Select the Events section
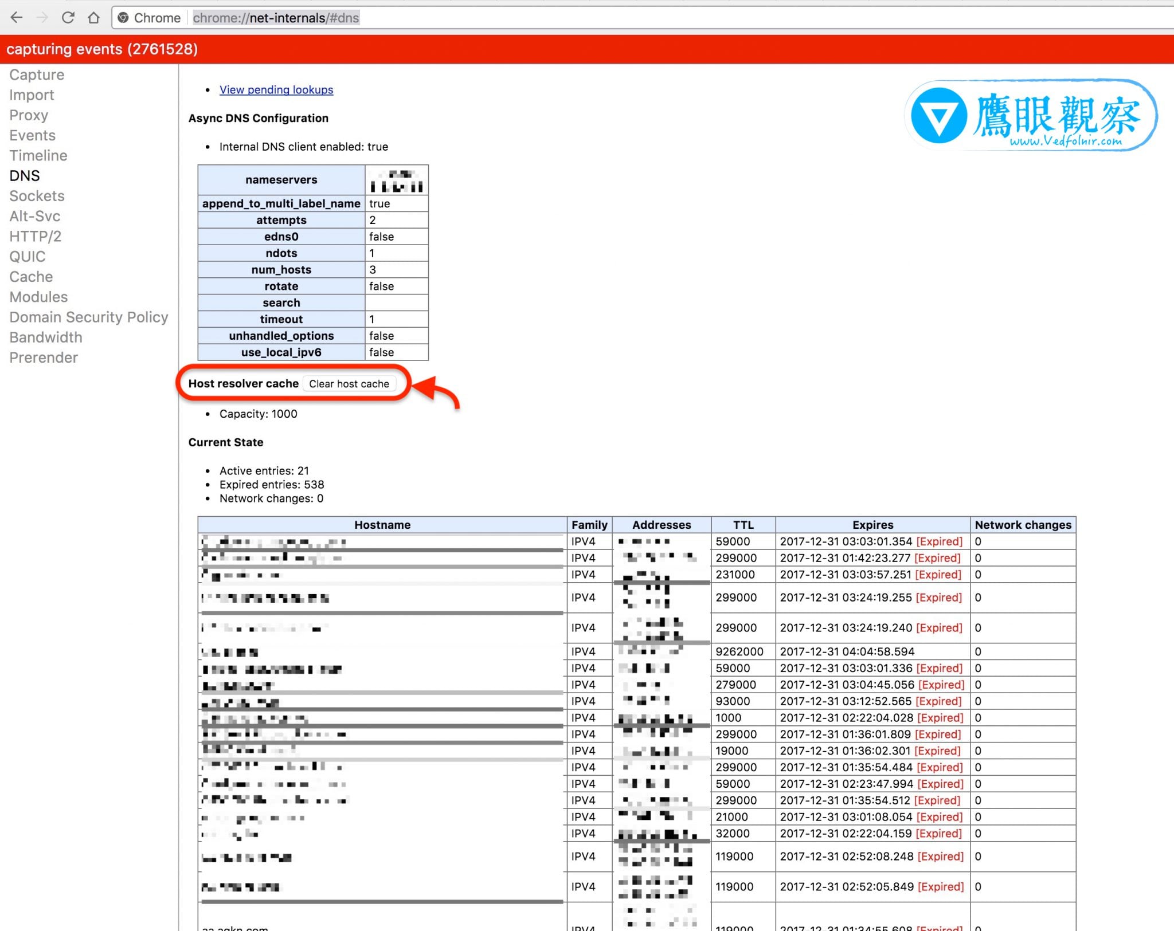This screenshot has width=1174, height=931. pyautogui.click(x=32, y=135)
